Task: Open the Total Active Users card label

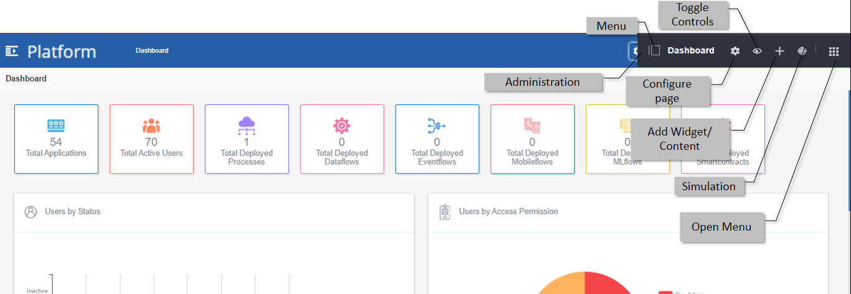Action: 151,153
